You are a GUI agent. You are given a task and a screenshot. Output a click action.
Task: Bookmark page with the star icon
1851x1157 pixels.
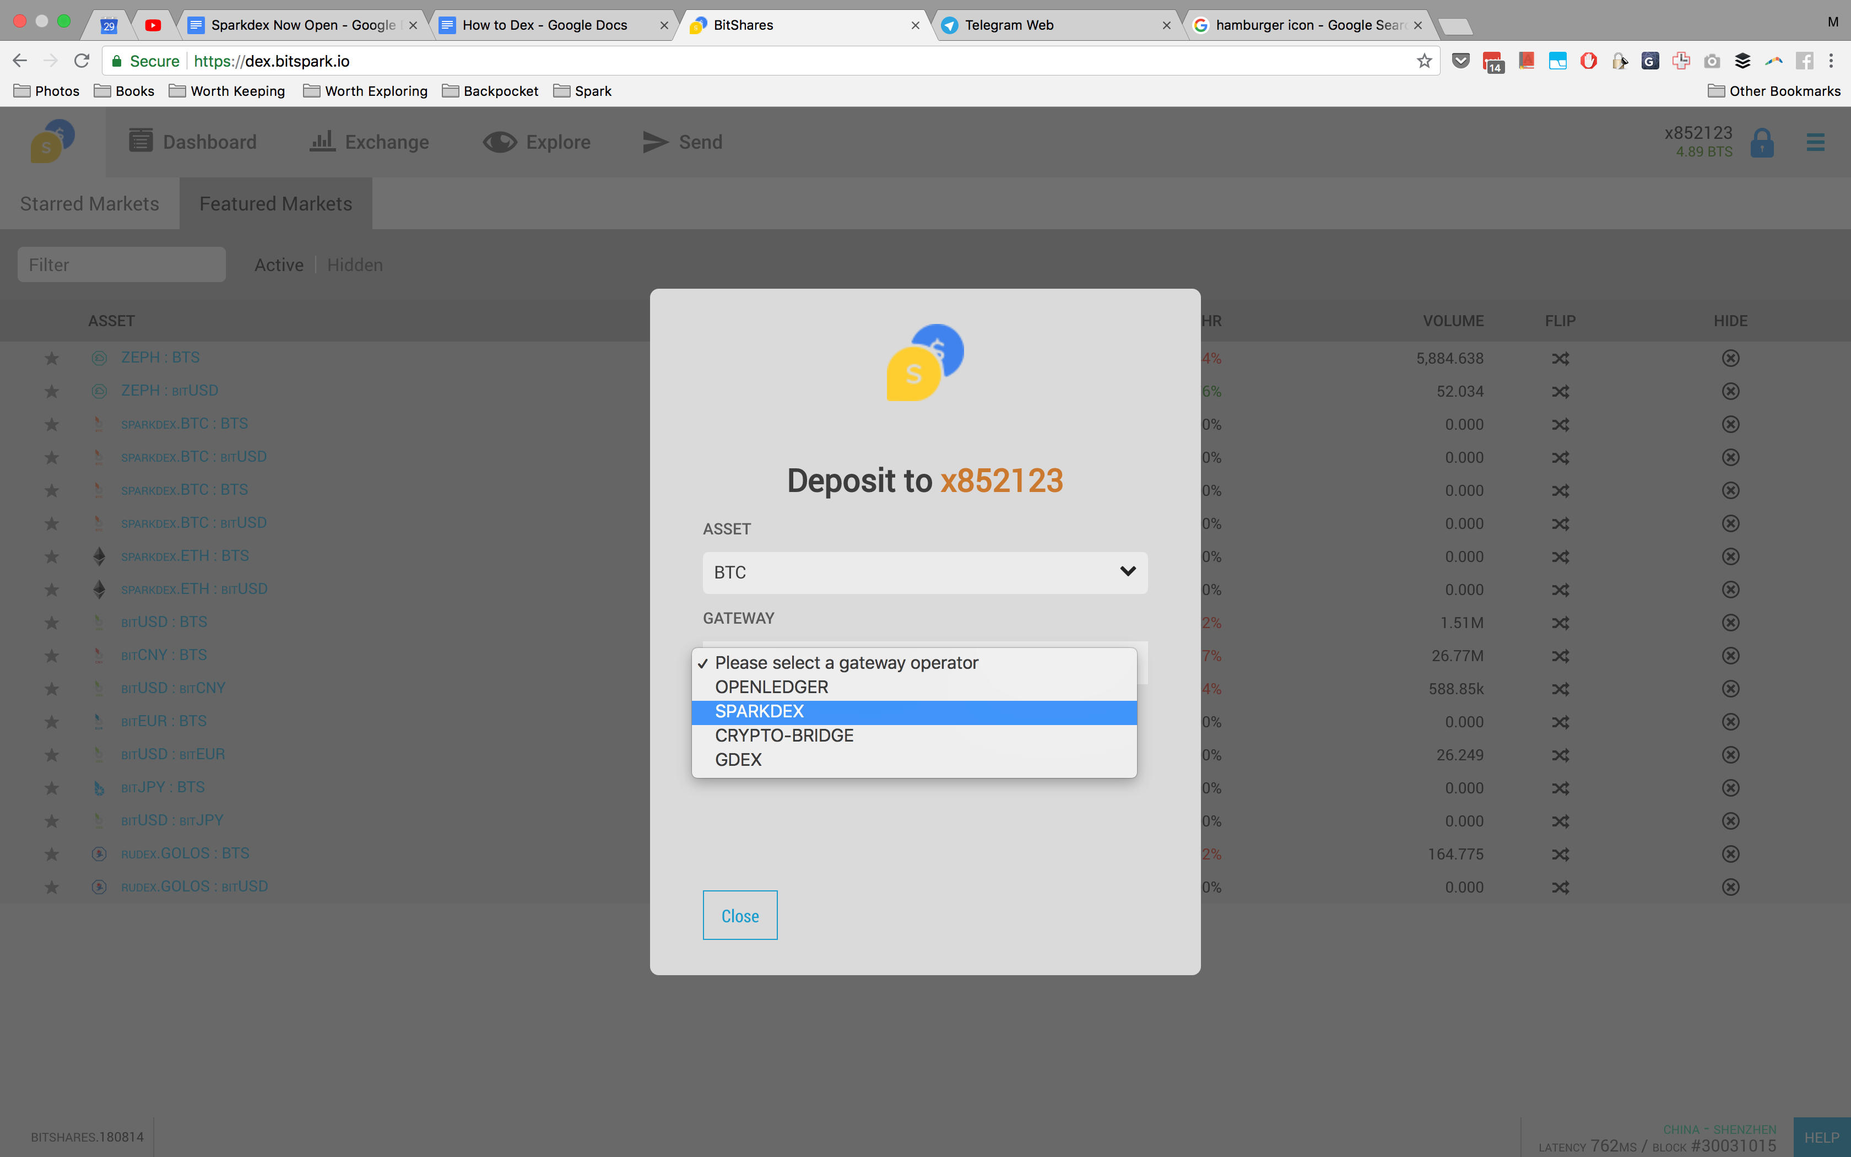[x=1424, y=61]
